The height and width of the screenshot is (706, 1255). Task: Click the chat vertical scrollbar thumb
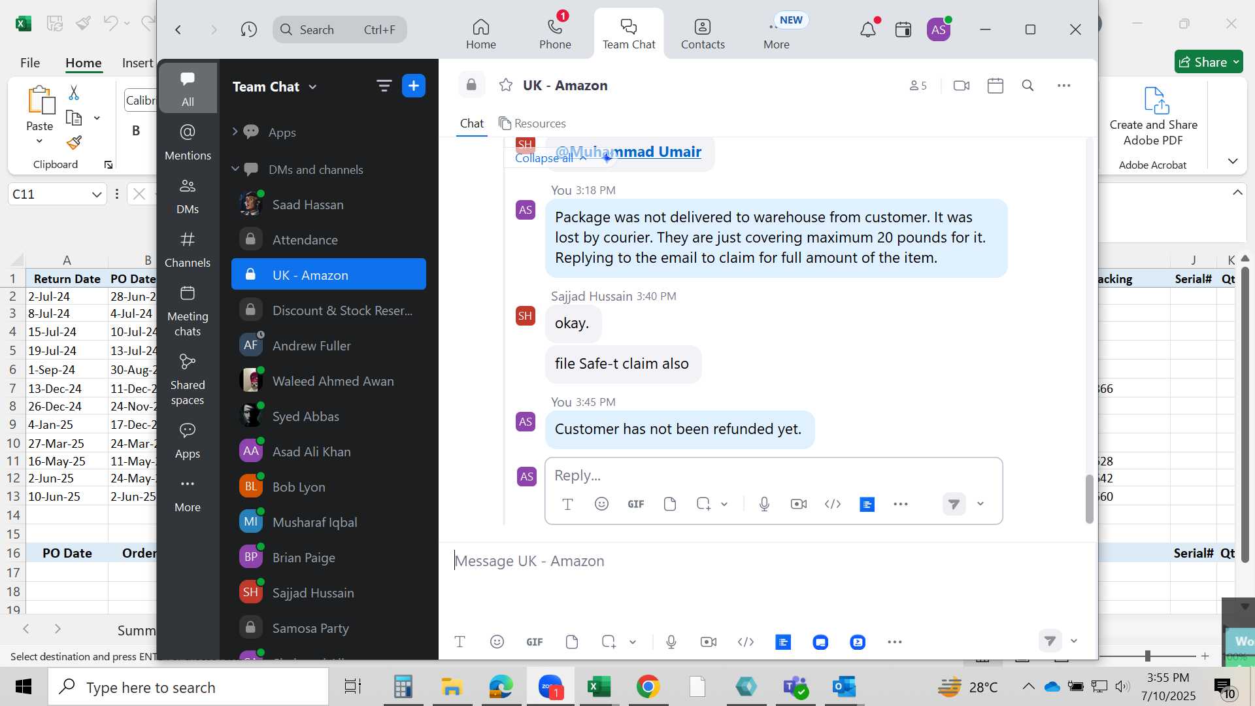(x=1089, y=498)
